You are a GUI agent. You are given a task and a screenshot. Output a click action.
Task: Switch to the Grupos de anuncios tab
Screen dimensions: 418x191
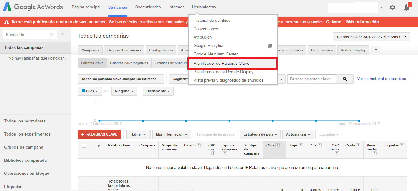124,50
